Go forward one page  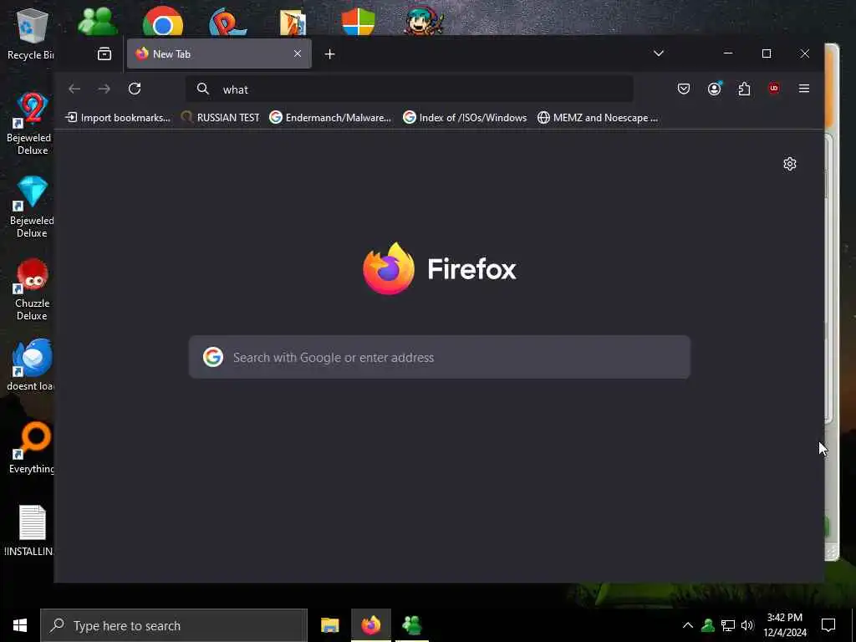coord(104,89)
